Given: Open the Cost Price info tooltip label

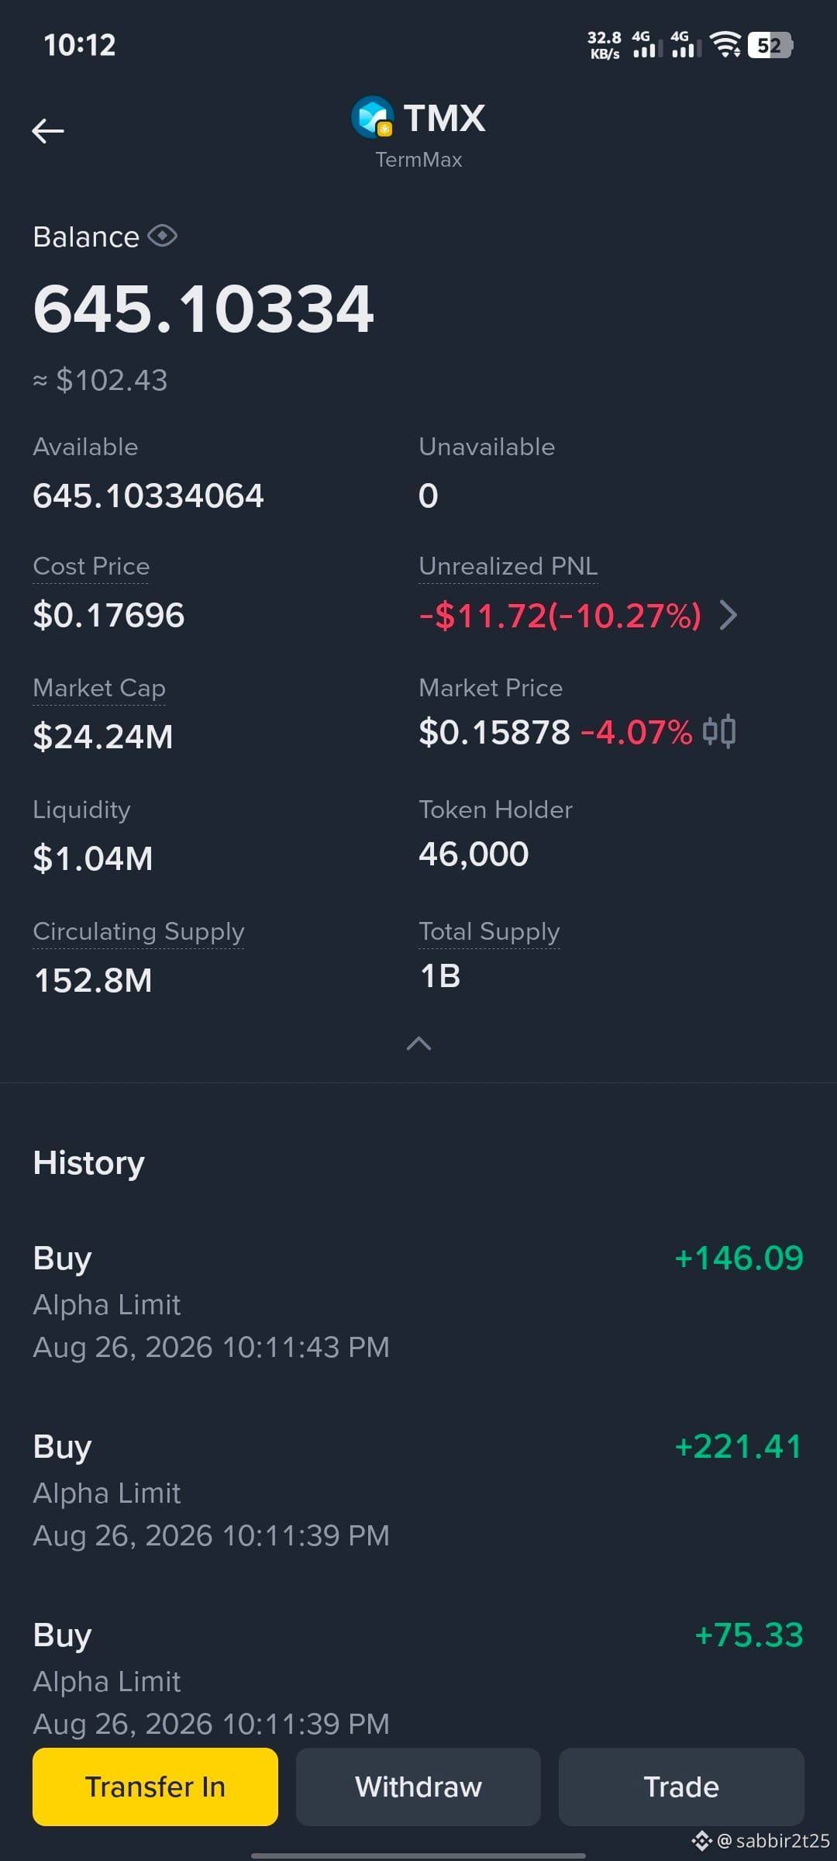Looking at the screenshot, I should click(91, 566).
